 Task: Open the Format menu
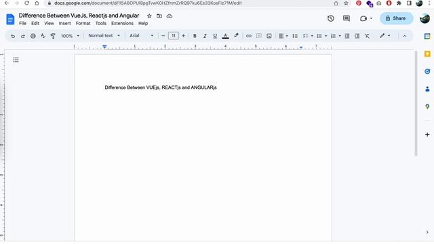pyautogui.click(x=83, y=24)
